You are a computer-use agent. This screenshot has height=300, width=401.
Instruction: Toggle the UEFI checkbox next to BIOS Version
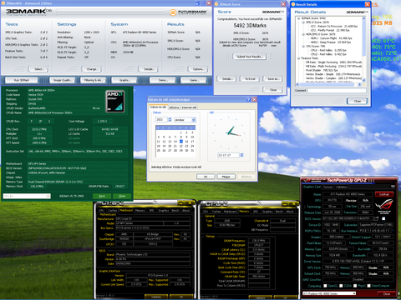(383, 218)
